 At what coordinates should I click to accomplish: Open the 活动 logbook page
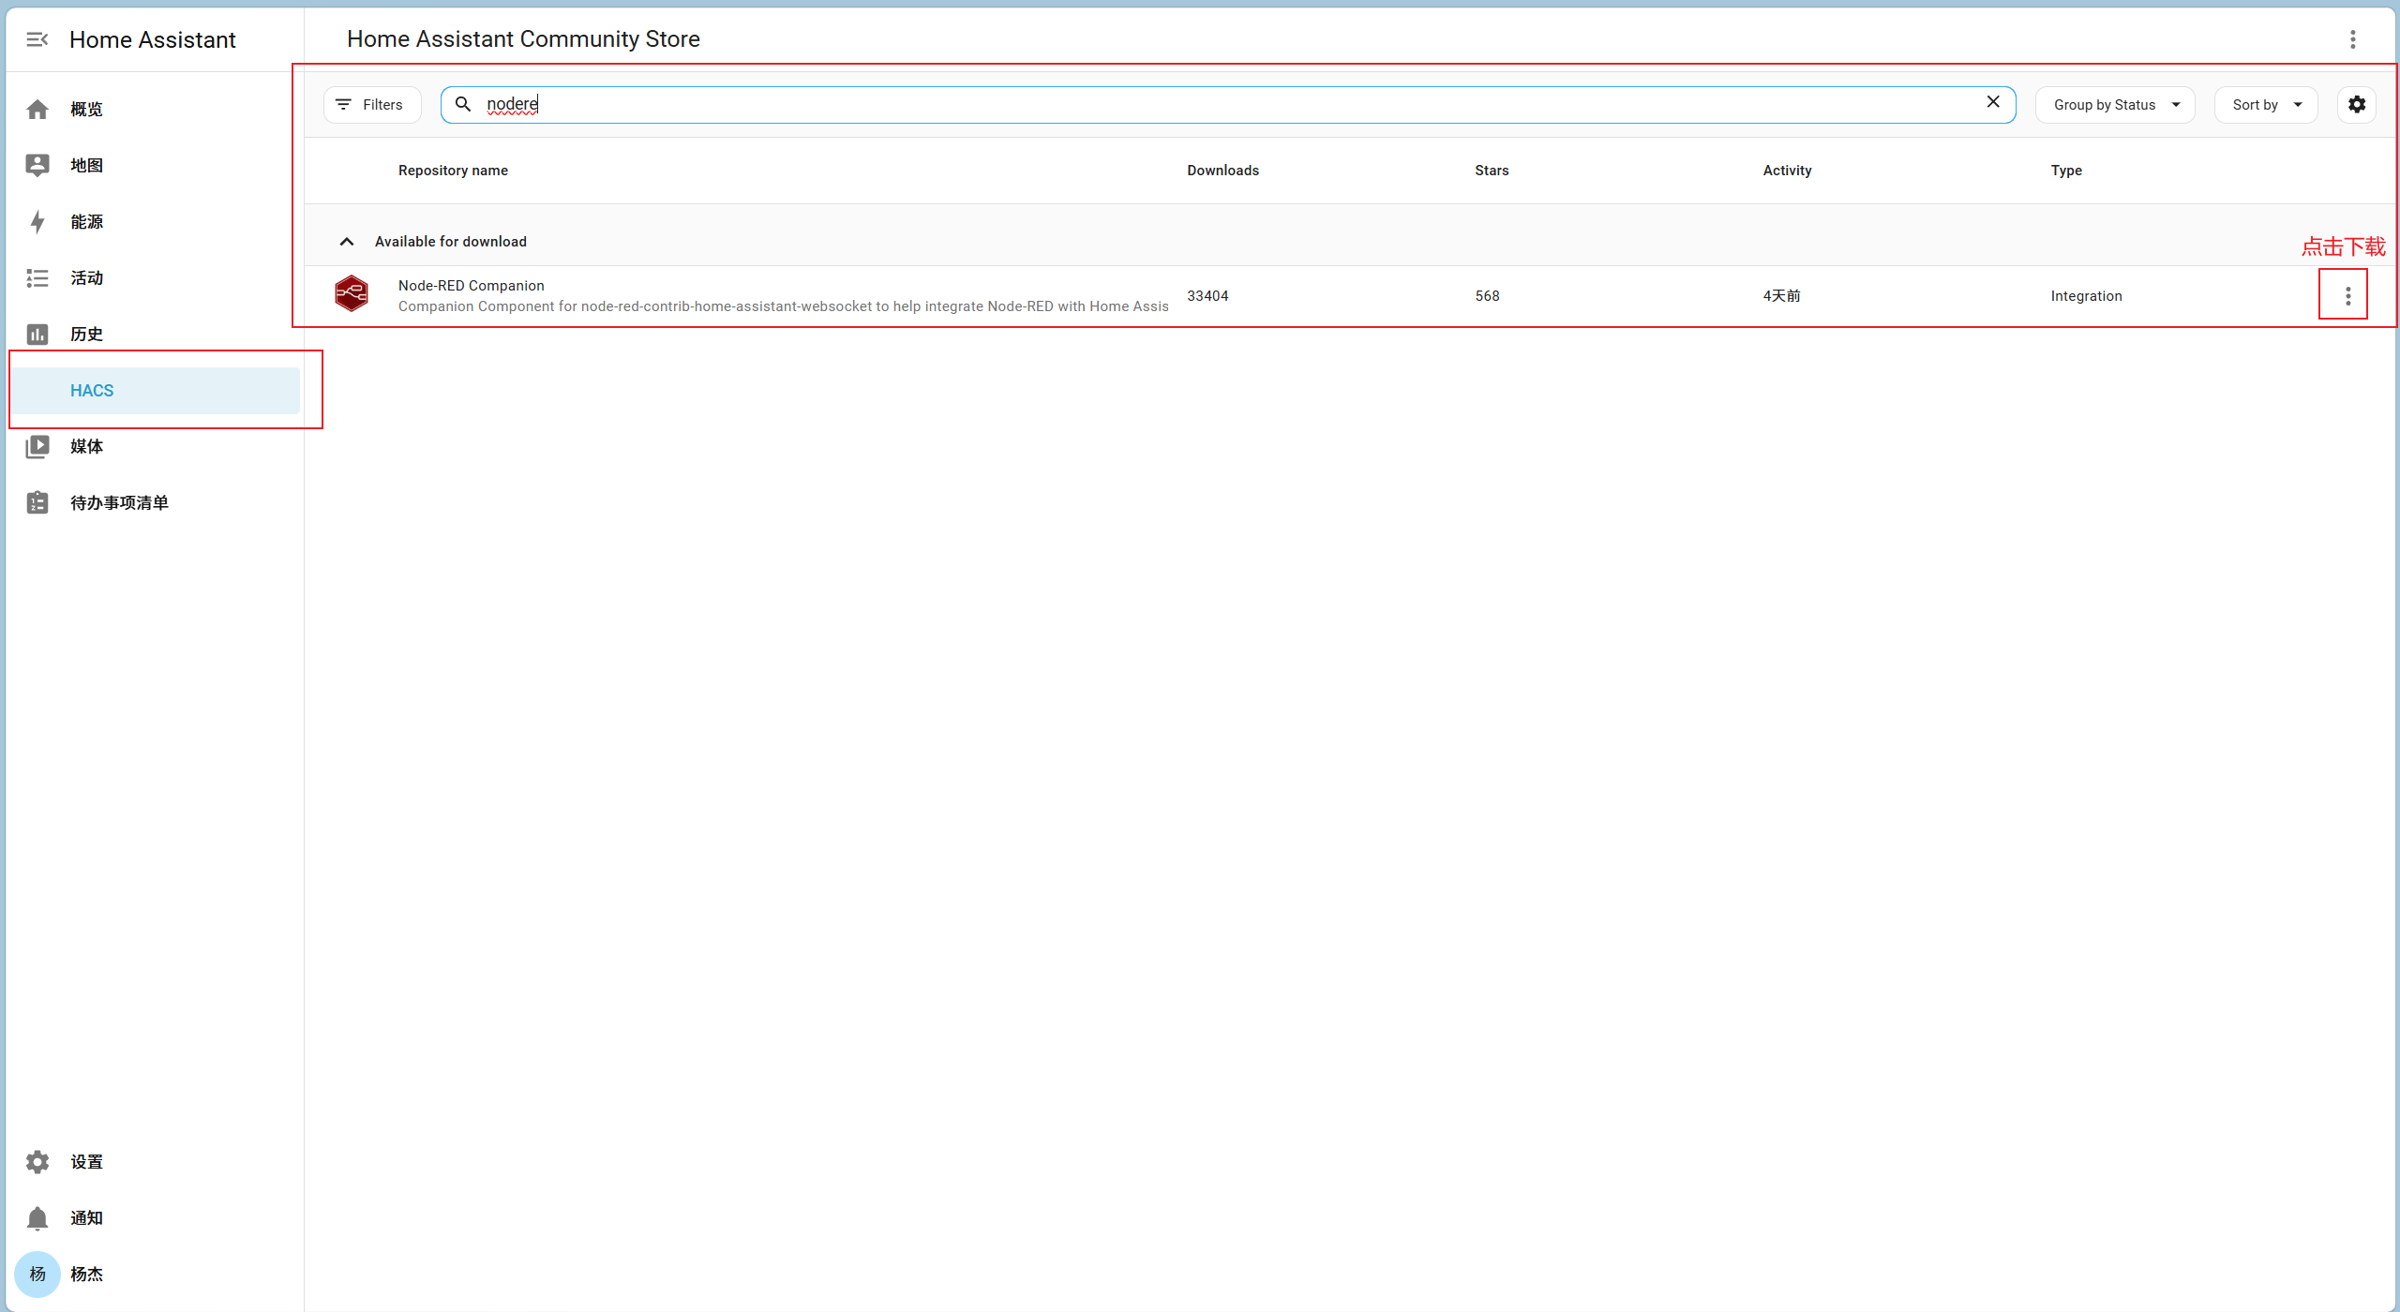86,278
